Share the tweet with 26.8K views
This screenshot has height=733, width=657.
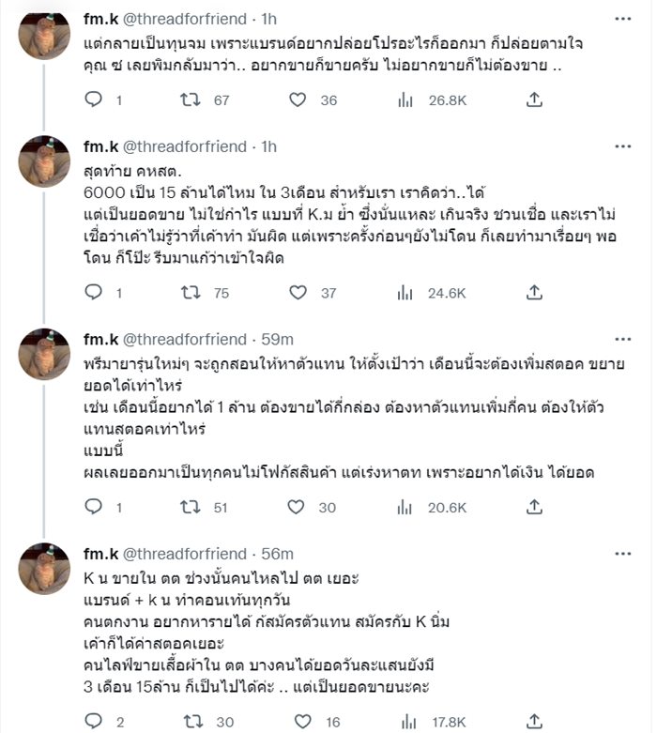point(534,99)
